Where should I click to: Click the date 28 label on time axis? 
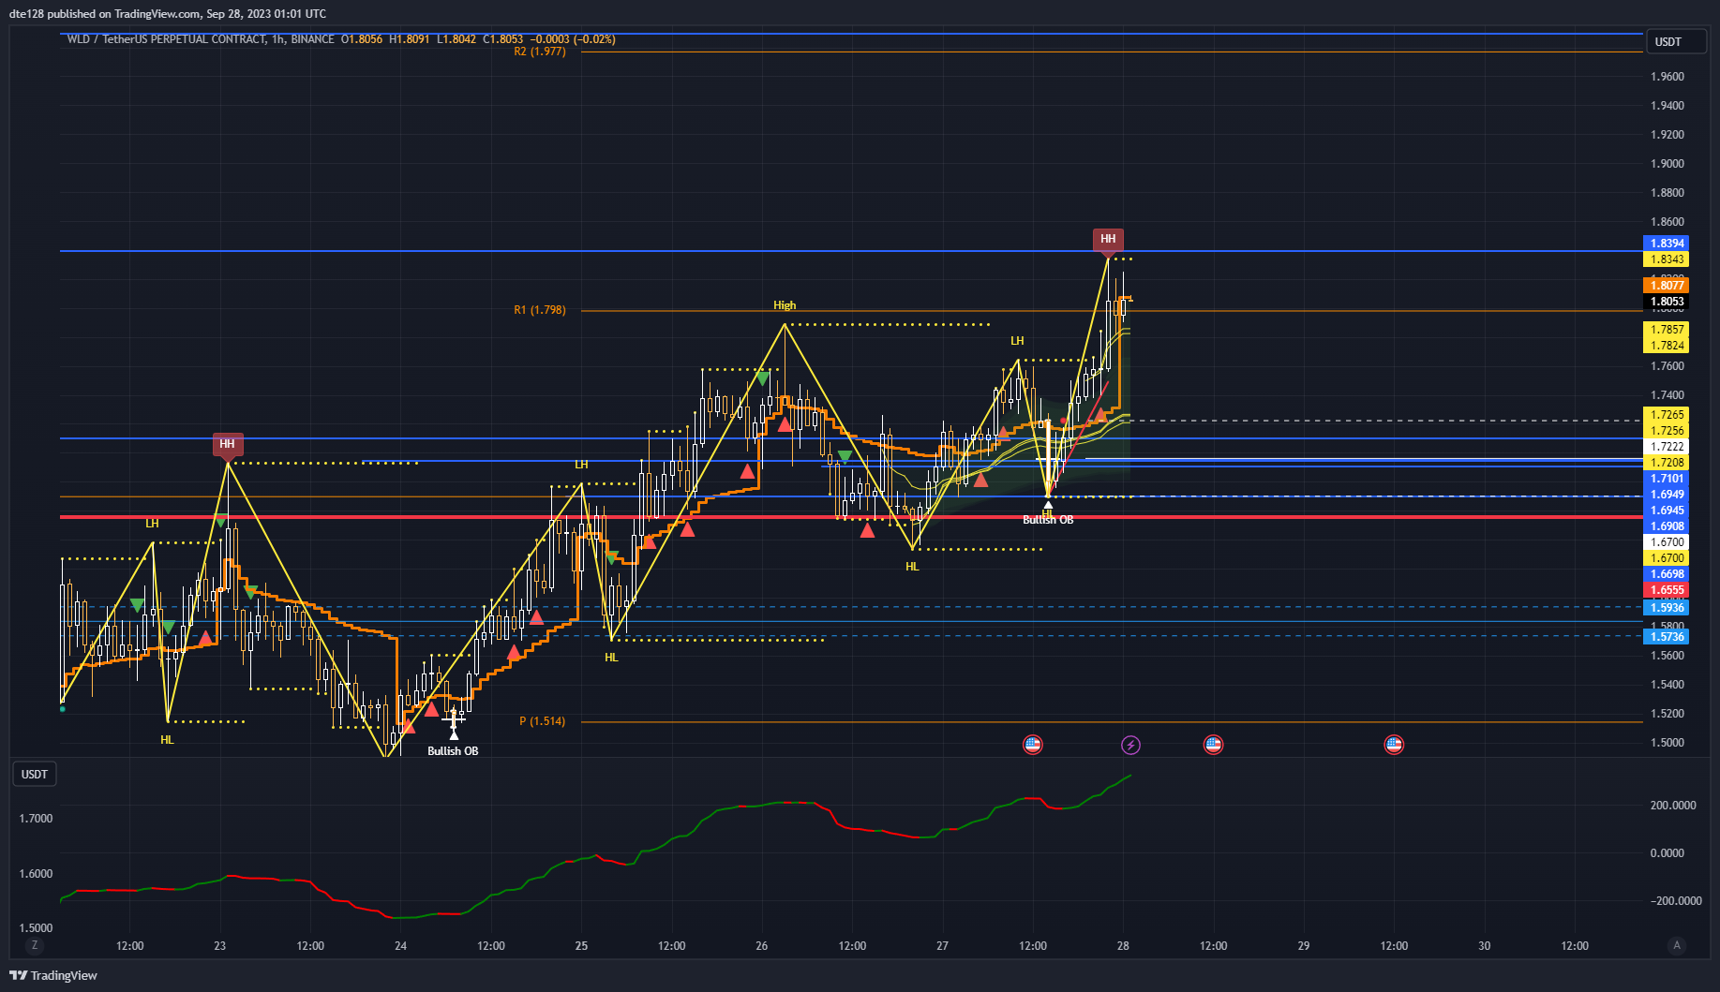pos(1123,946)
